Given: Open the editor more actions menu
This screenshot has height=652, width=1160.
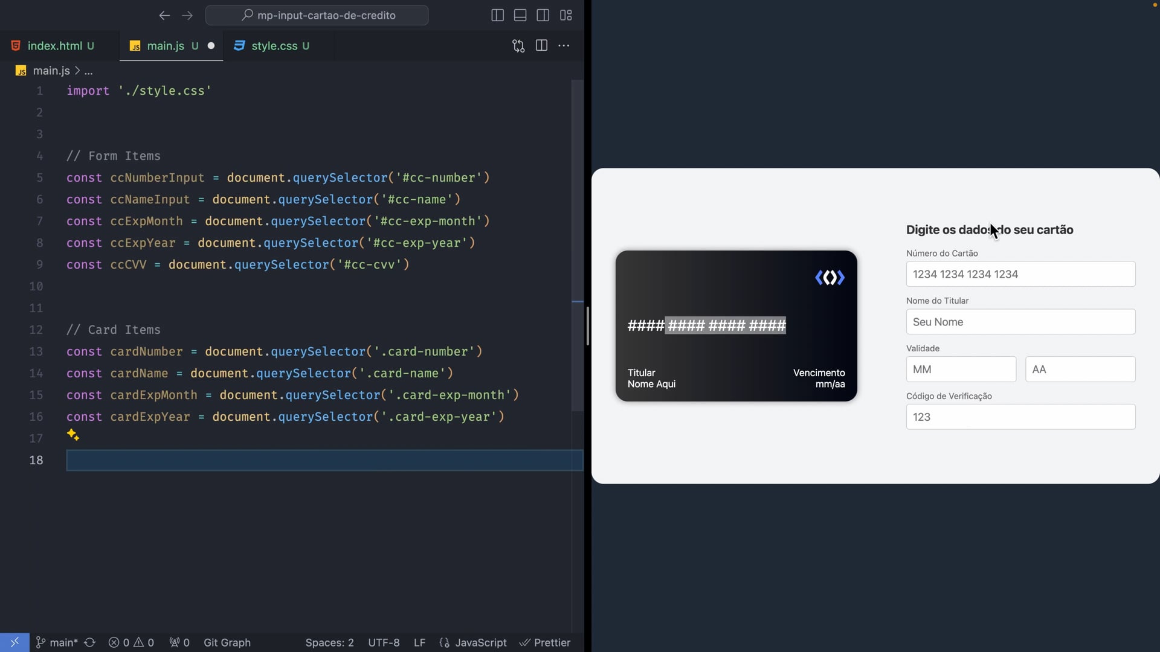Looking at the screenshot, I should click(564, 46).
